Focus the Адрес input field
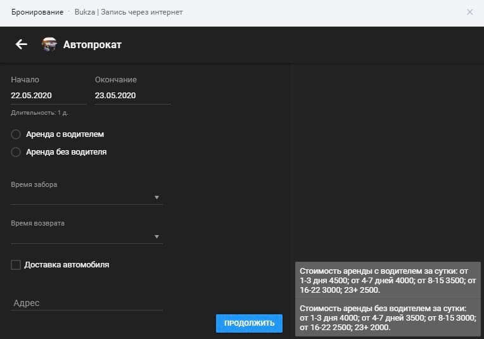 pyautogui.click(x=87, y=303)
